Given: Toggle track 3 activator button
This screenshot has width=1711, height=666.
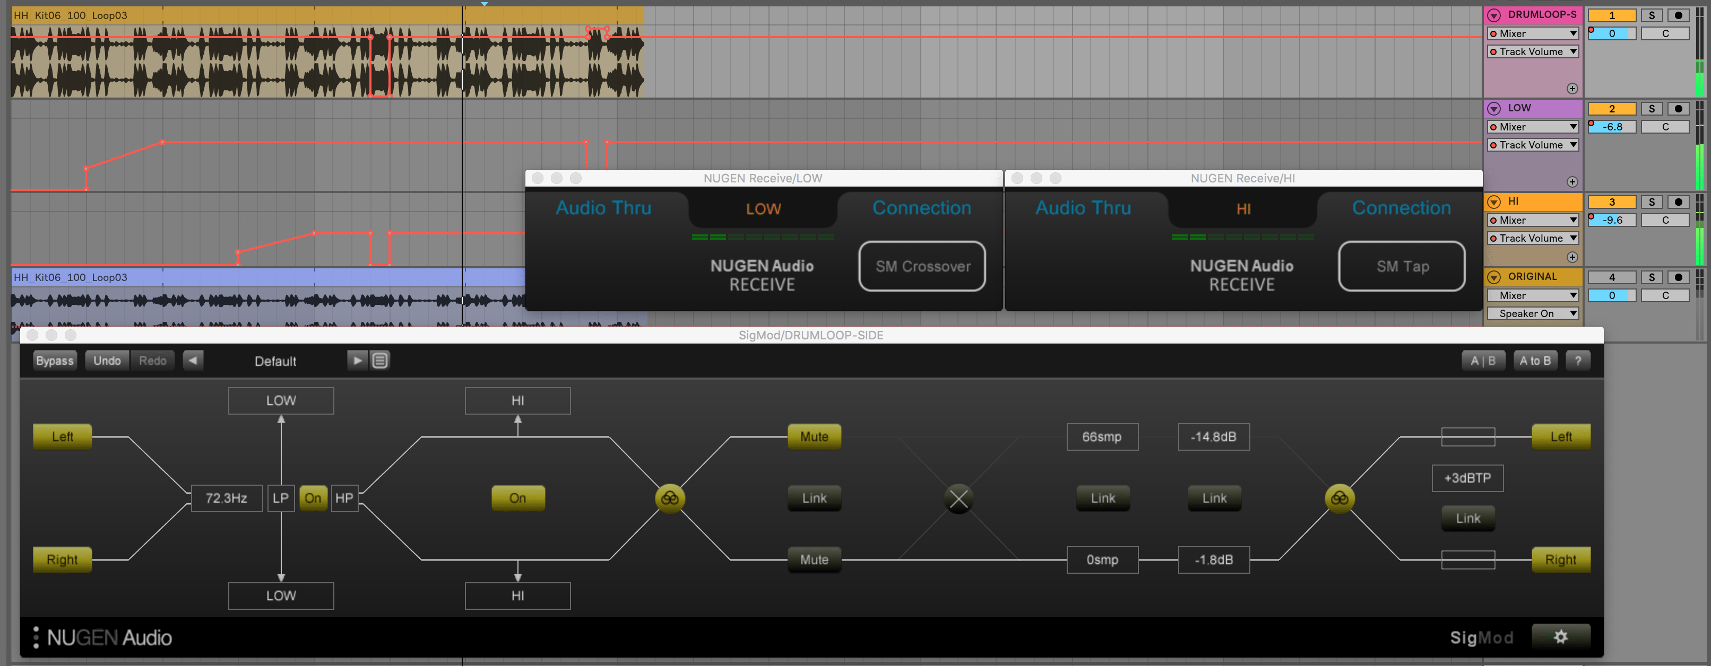Looking at the screenshot, I should [x=1611, y=203].
